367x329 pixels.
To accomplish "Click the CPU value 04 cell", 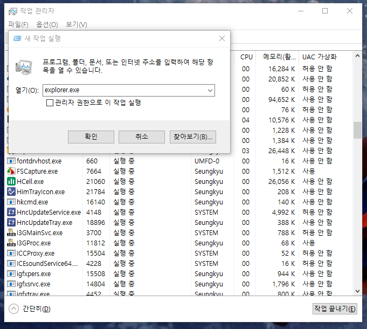I will point(246,120).
